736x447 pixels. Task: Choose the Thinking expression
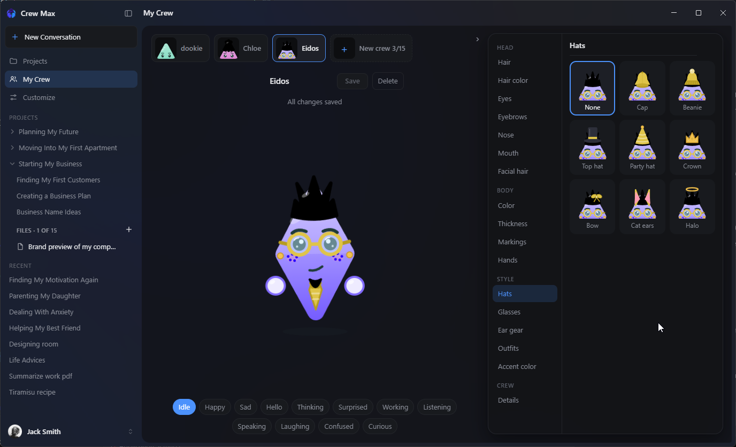310,407
